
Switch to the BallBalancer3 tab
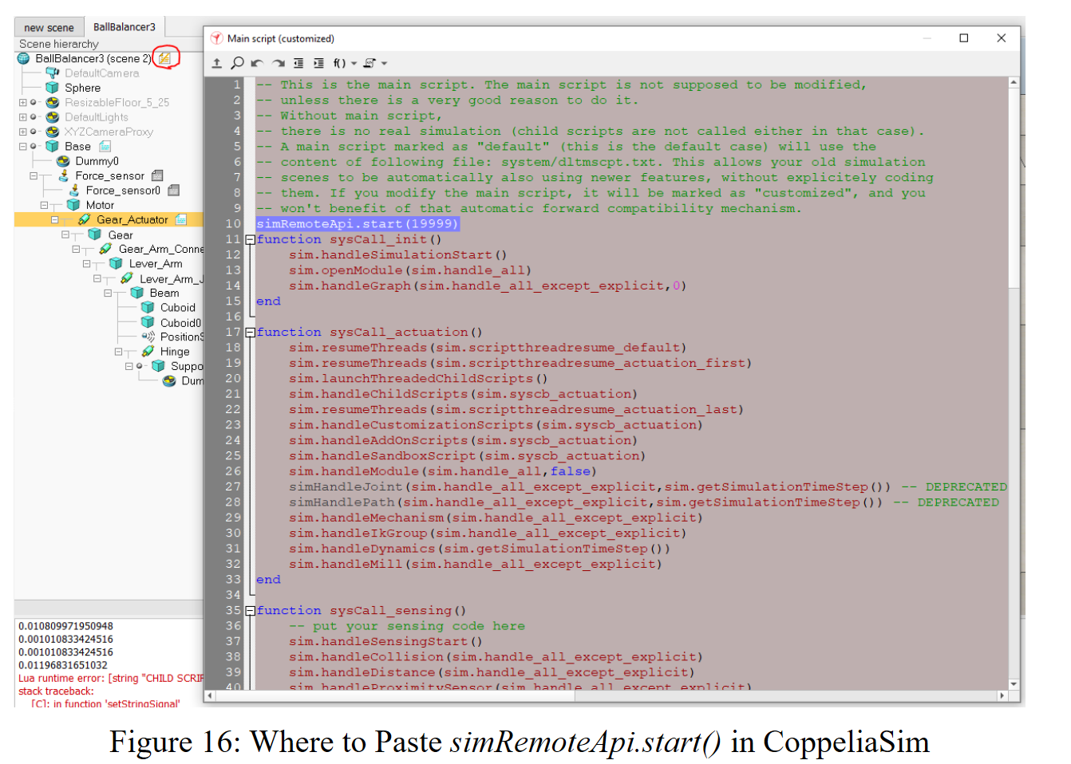(124, 26)
